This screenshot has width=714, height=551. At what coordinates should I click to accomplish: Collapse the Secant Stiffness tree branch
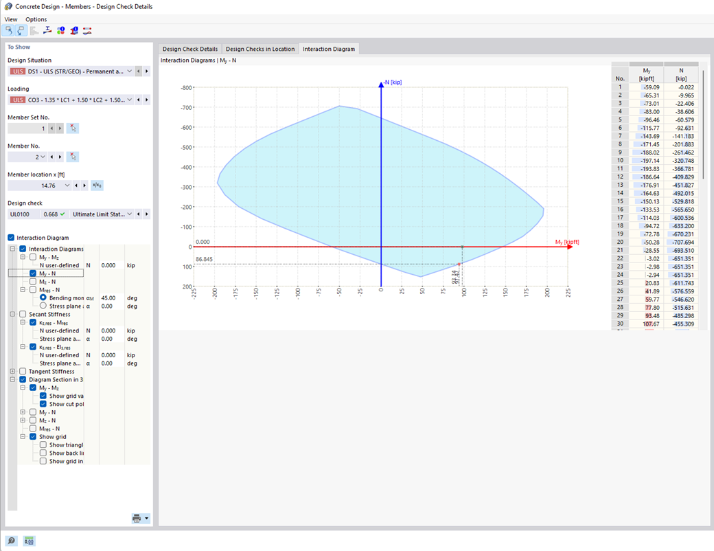pos(13,314)
